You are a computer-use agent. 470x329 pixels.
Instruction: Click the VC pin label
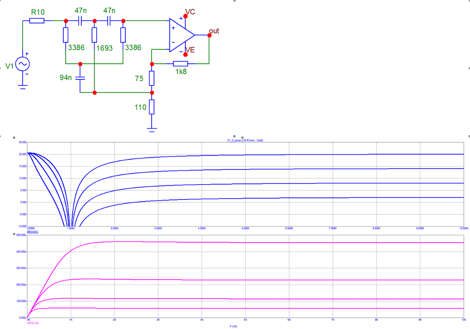[190, 12]
